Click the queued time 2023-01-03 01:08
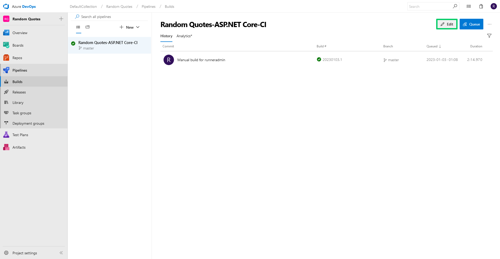 click(x=442, y=60)
